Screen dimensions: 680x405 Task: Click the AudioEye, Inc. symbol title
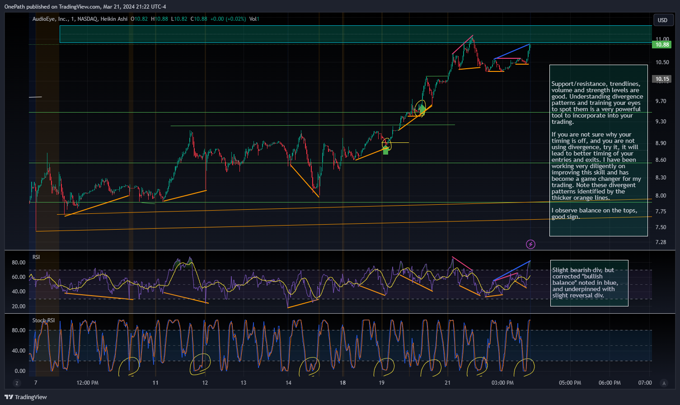pos(51,19)
